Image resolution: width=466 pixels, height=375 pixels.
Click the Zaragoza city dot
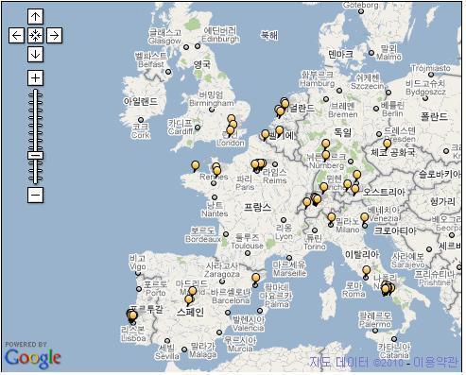click(222, 281)
